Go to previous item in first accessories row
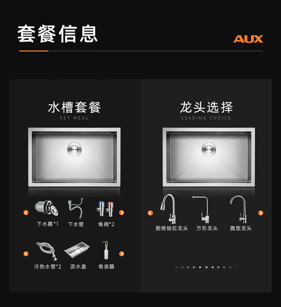 pos(26,213)
